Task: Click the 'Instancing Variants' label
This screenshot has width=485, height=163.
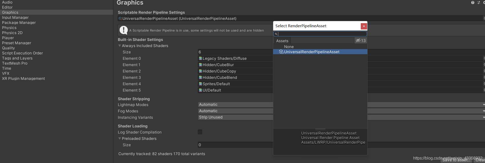Action: 135,117
